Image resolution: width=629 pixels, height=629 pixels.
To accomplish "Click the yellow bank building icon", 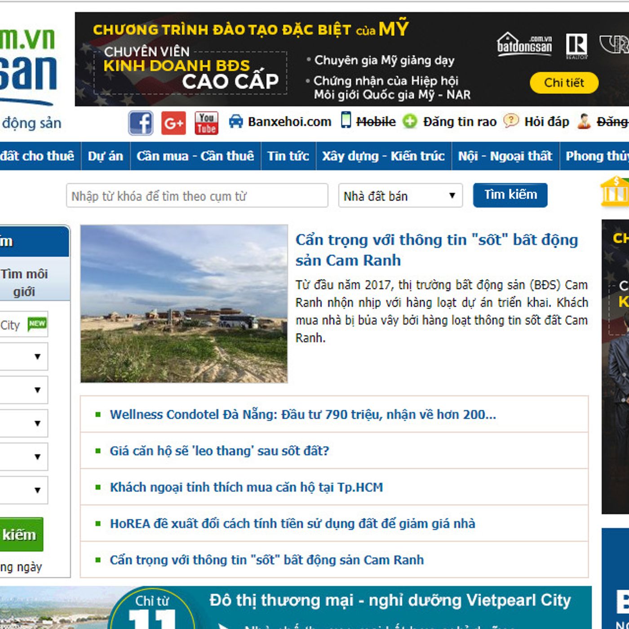I will click(616, 192).
